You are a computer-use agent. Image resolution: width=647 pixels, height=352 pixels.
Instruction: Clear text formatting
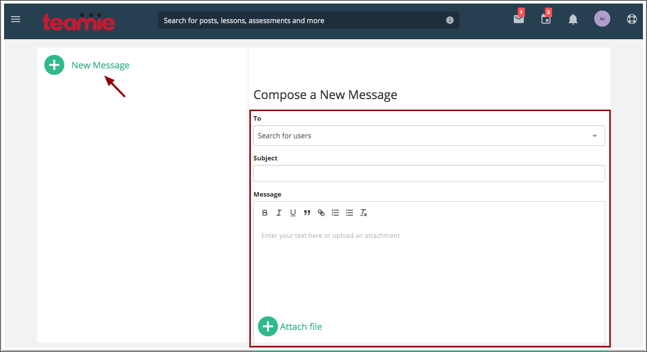363,213
